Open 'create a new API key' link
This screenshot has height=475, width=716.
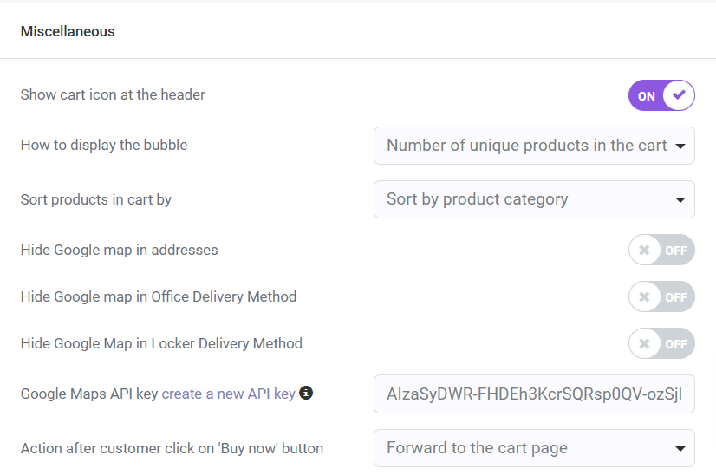point(228,394)
